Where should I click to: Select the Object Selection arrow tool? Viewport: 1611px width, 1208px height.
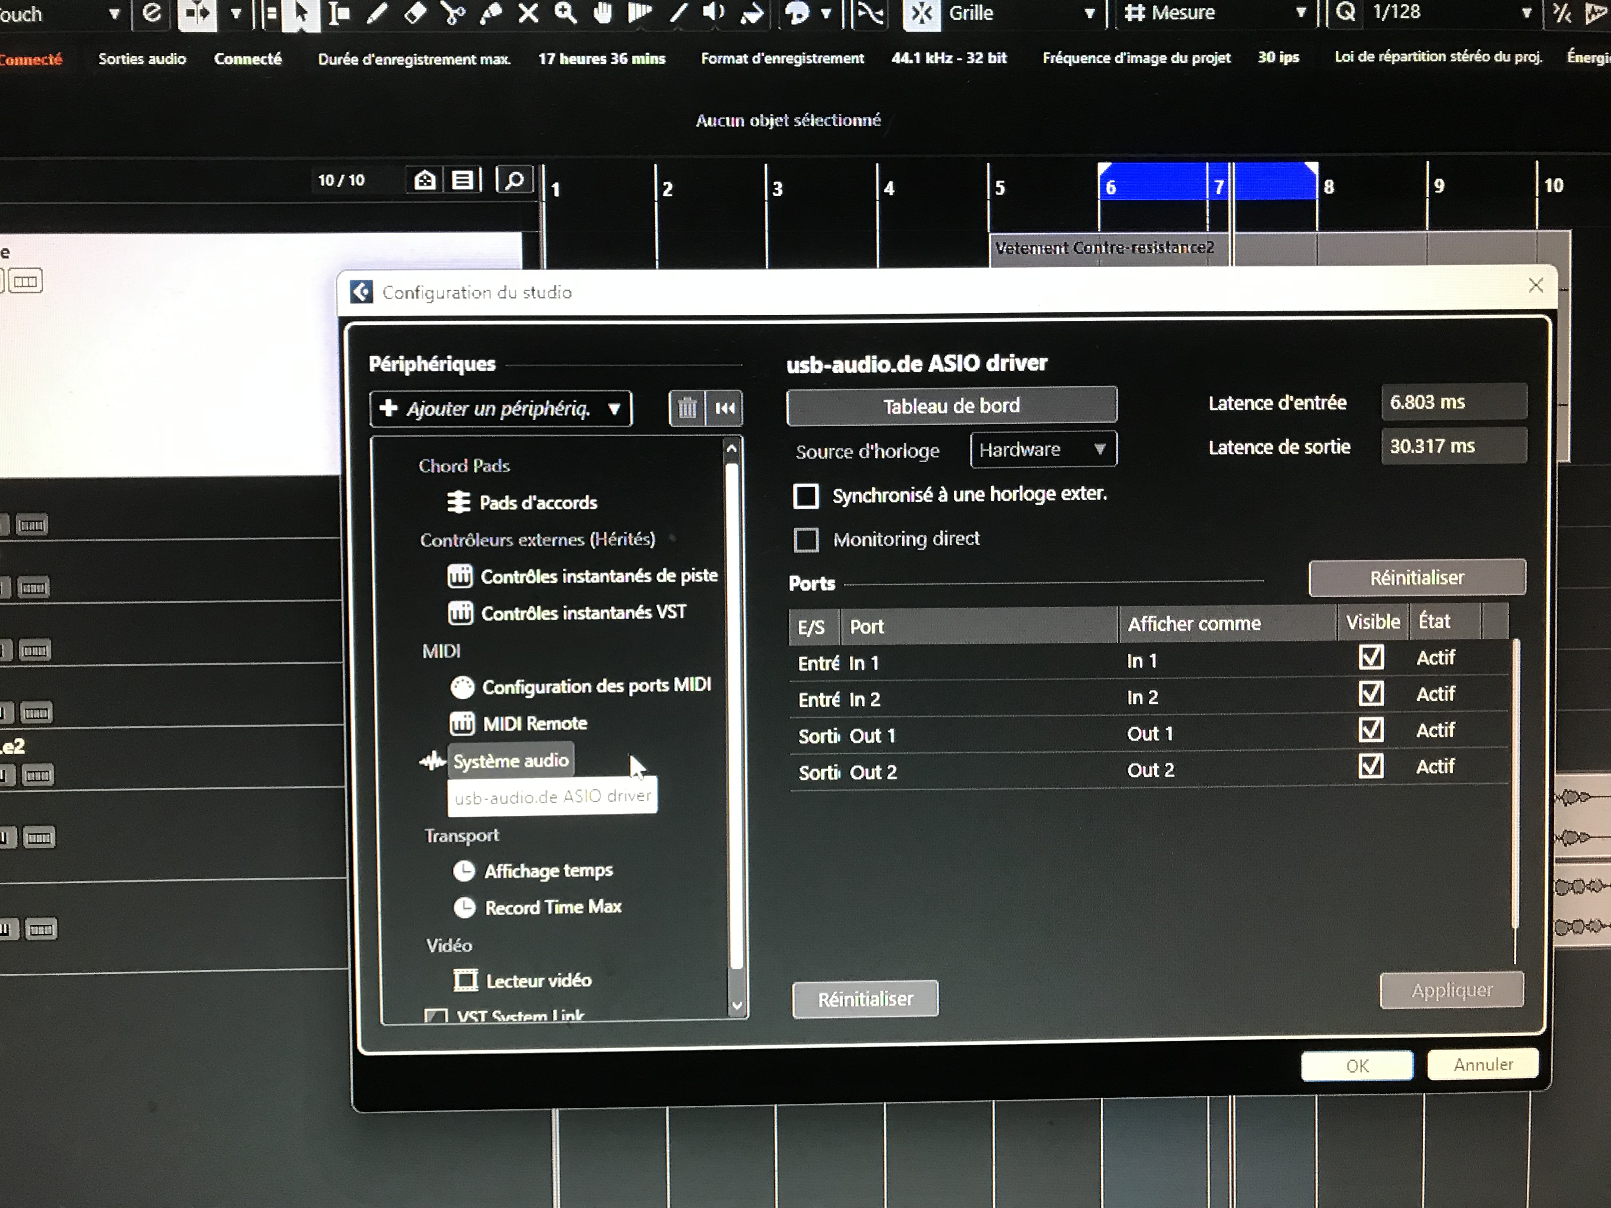(x=301, y=14)
